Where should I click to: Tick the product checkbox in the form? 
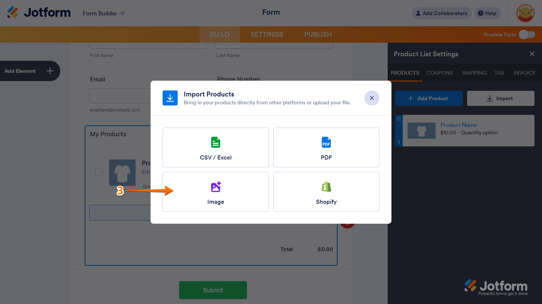(x=99, y=172)
